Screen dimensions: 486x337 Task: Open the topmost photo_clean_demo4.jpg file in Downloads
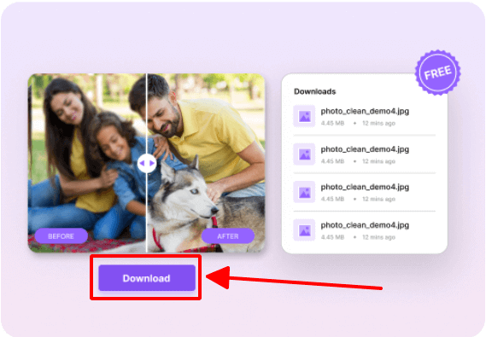365,116
